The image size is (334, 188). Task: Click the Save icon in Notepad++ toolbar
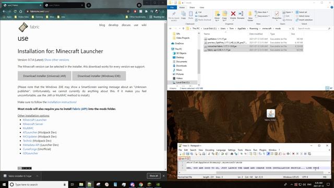[x=188, y=154]
